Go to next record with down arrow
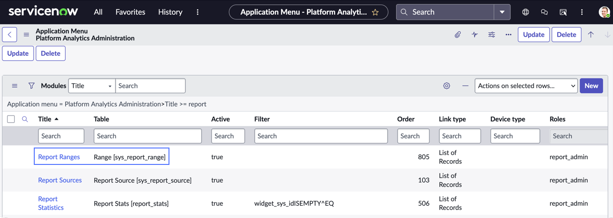Image resolution: width=613 pixels, height=218 pixels. (x=607, y=35)
